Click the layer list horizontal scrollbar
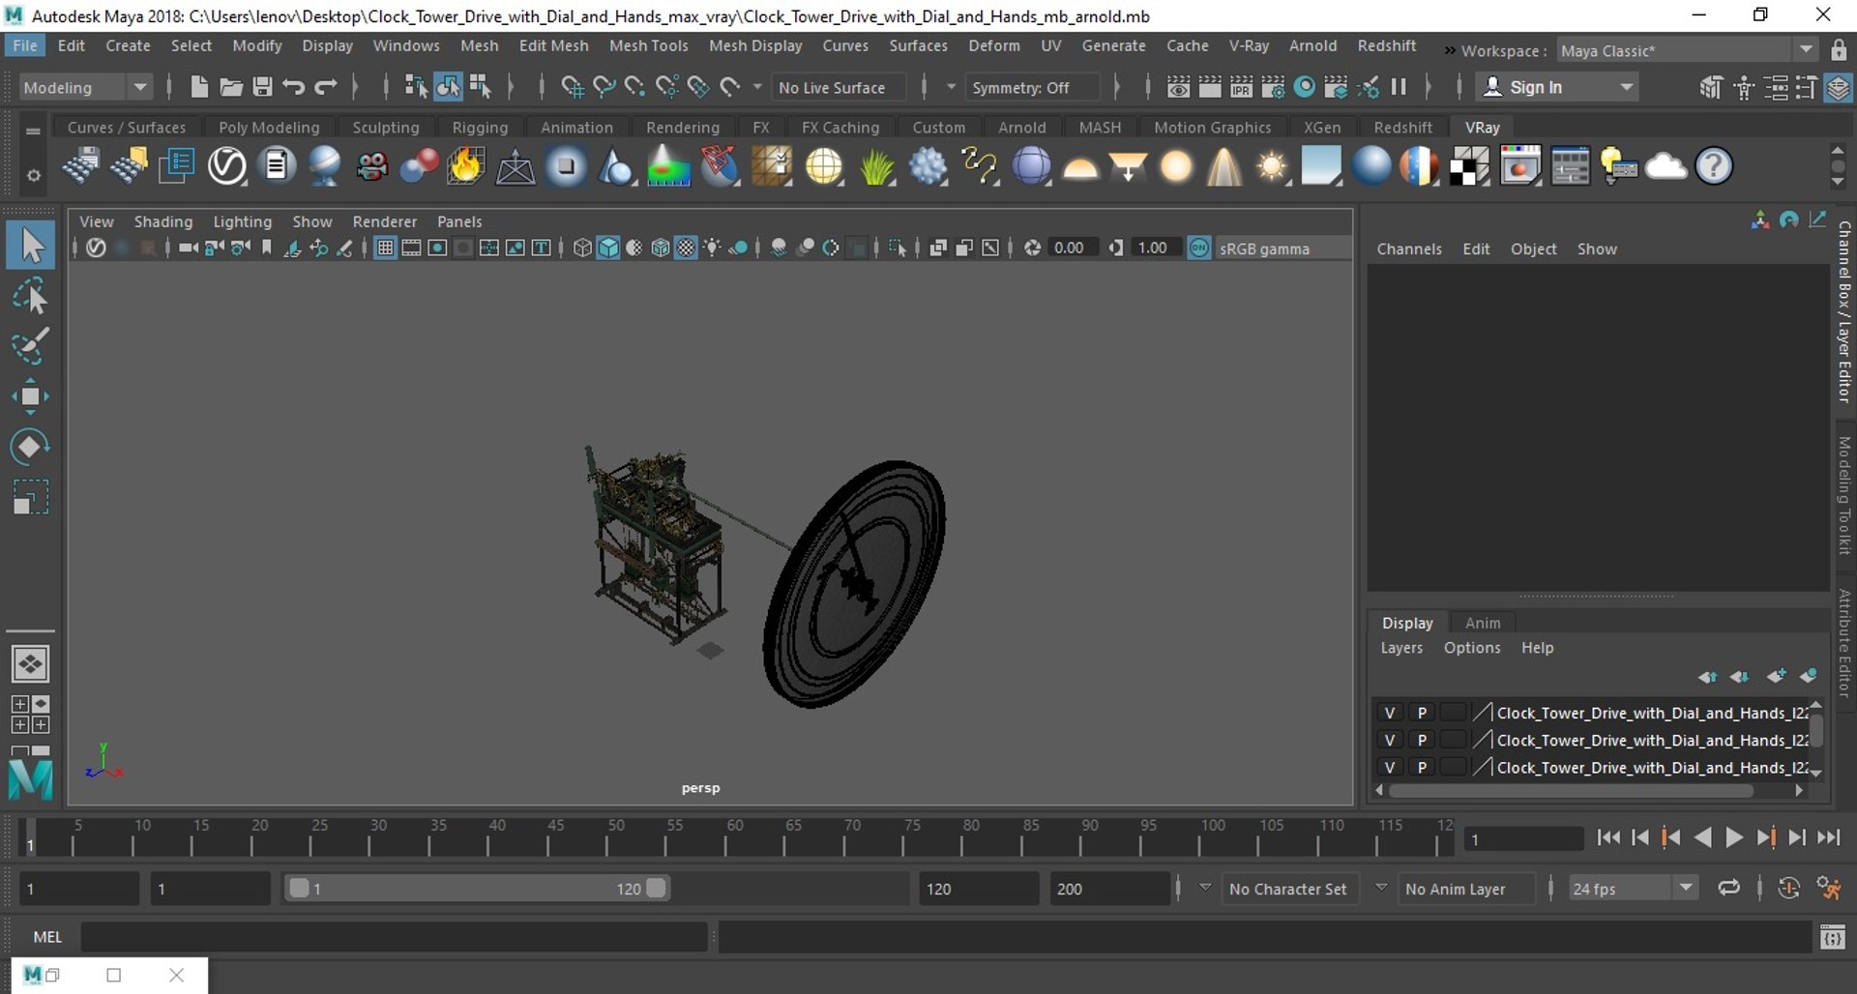 click(x=1571, y=790)
